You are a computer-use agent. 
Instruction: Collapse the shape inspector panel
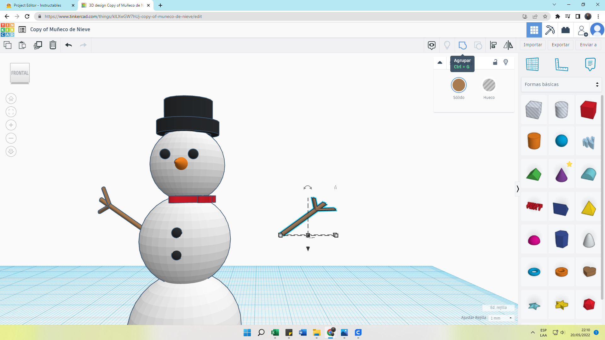[x=440, y=62]
